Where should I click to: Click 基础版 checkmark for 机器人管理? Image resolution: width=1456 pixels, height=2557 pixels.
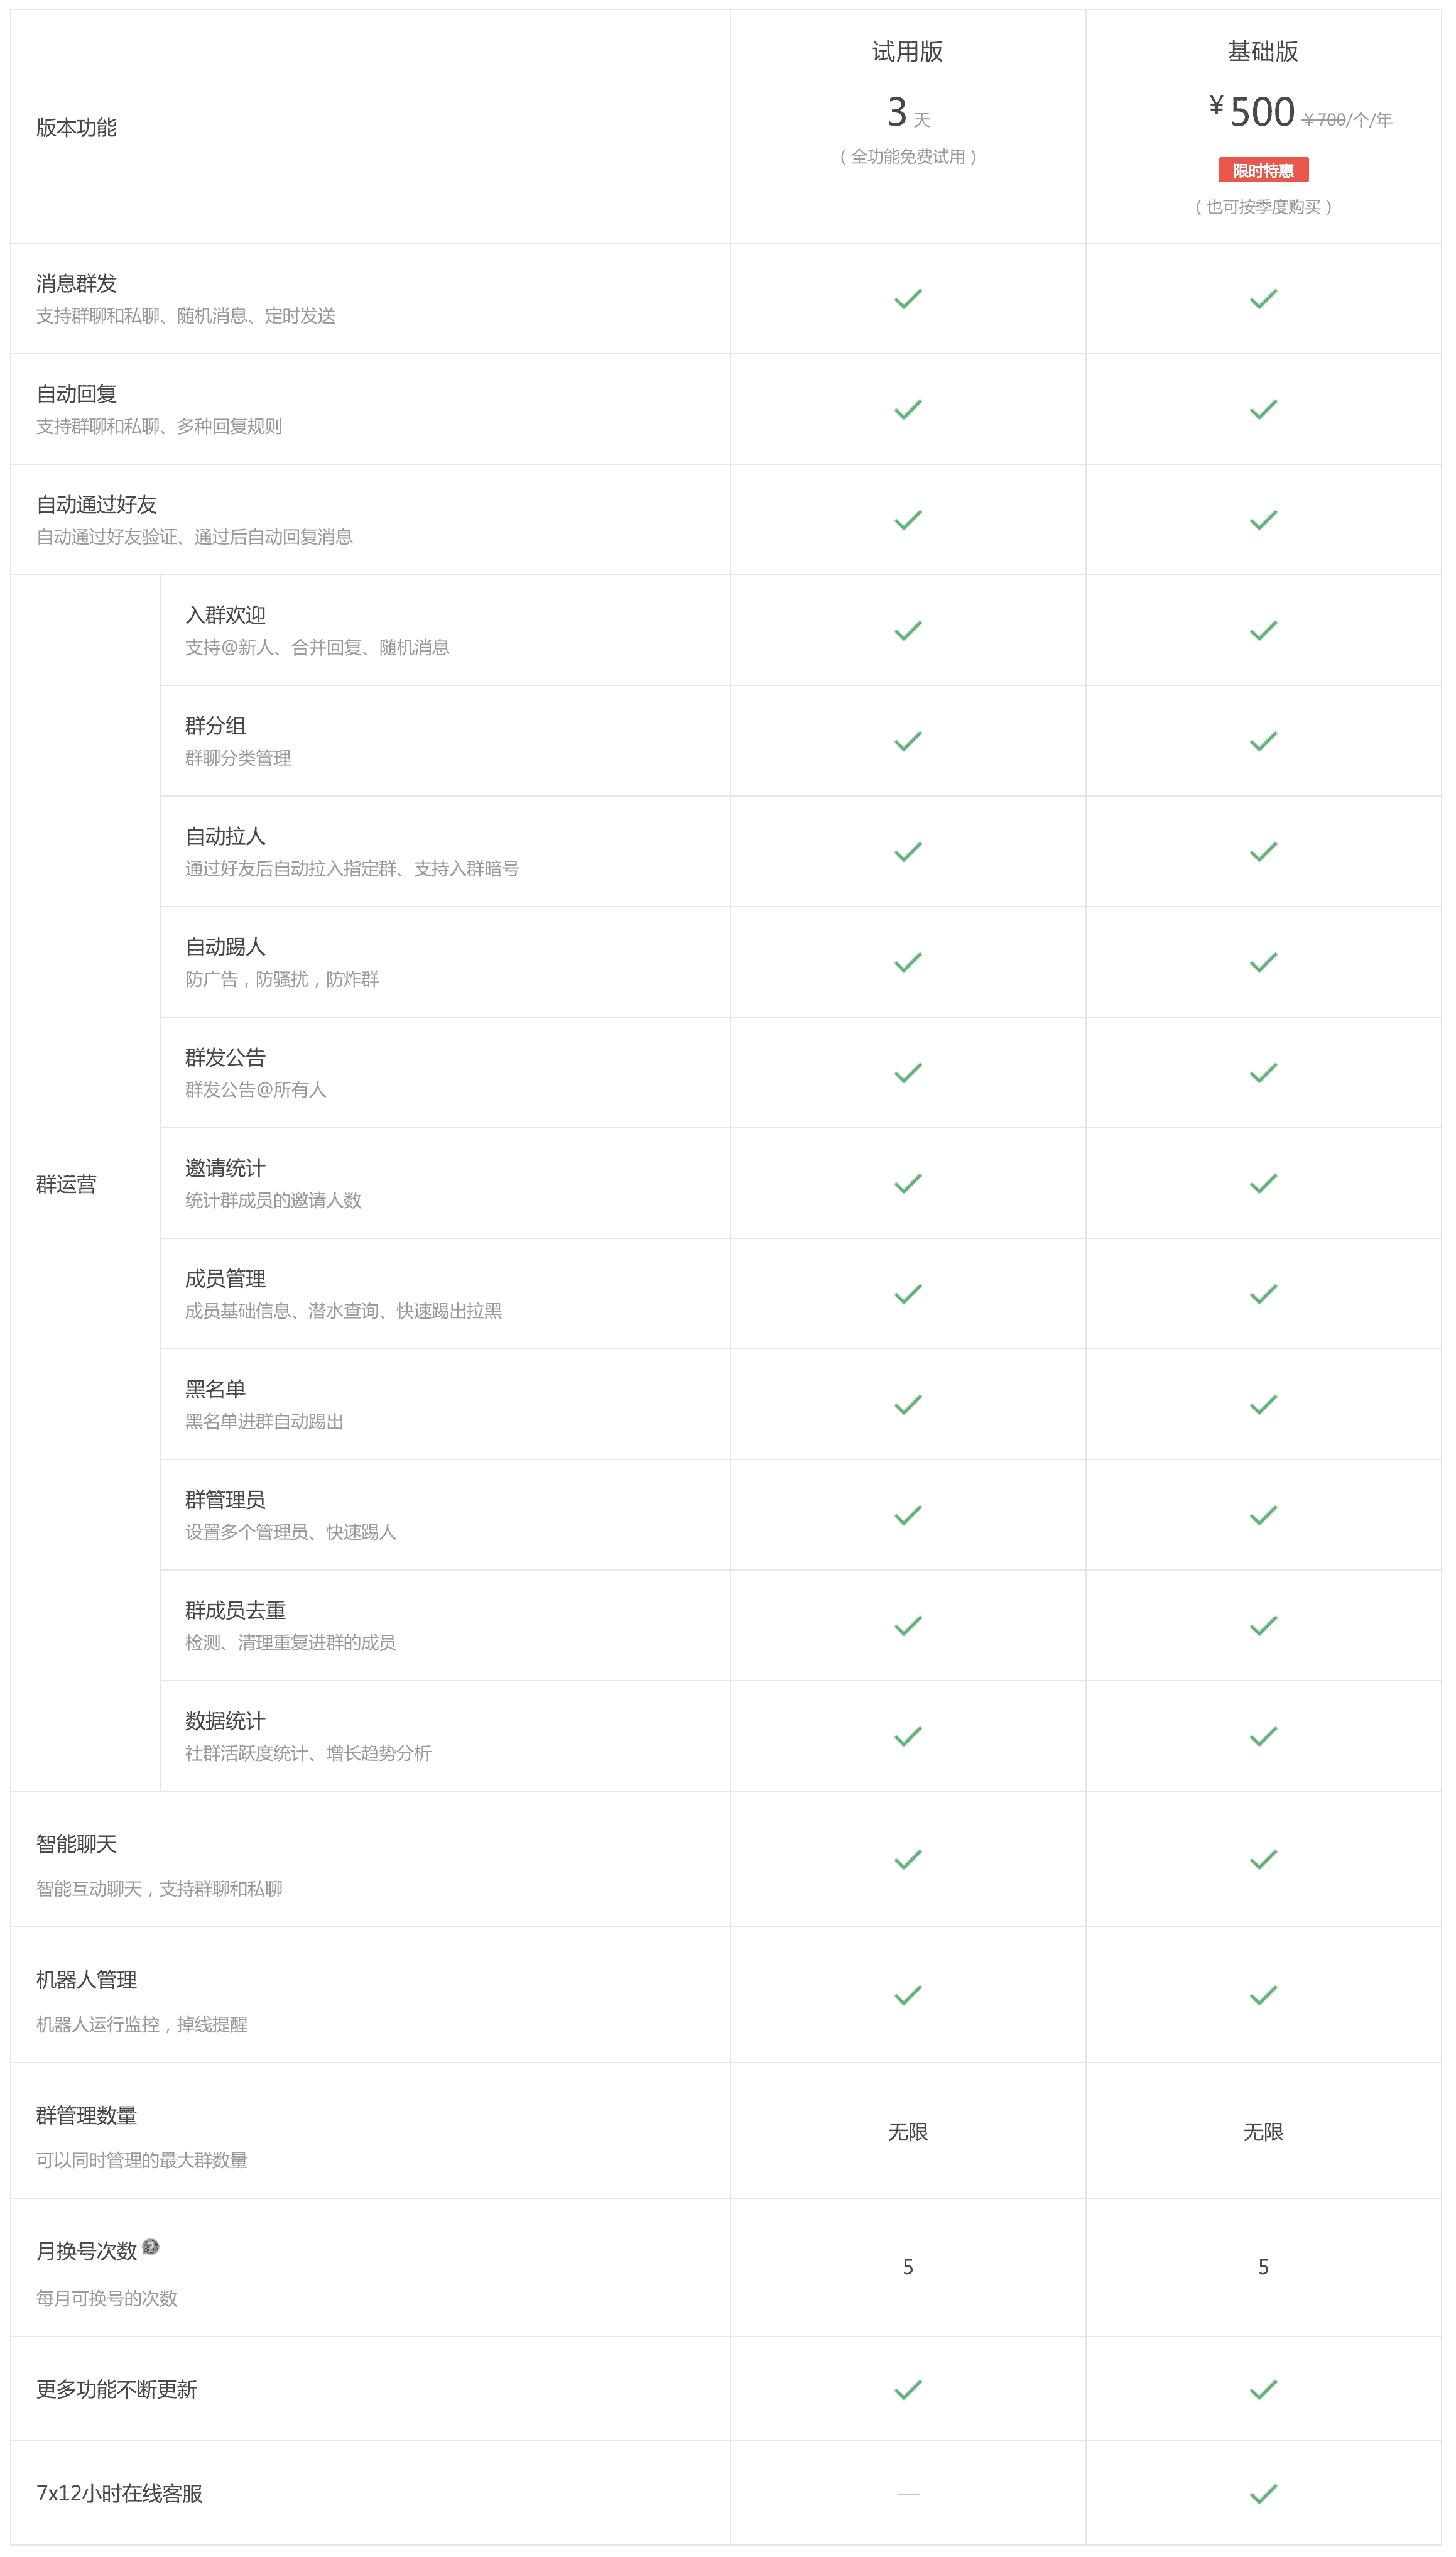(1263, 1995)
